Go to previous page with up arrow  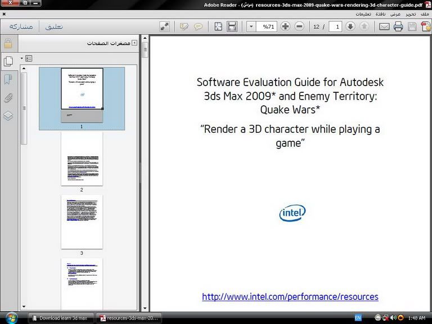364,26
